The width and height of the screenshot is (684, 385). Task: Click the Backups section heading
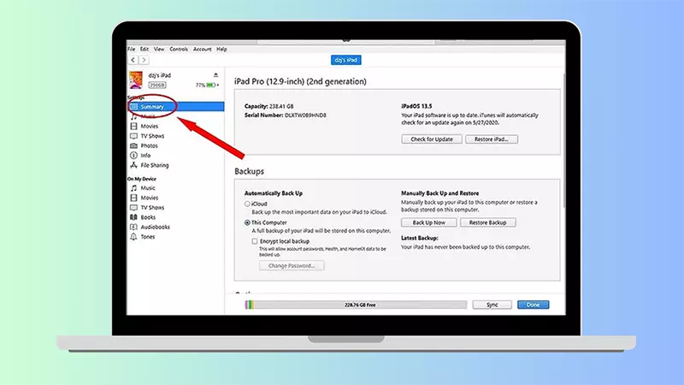(249, 172)
